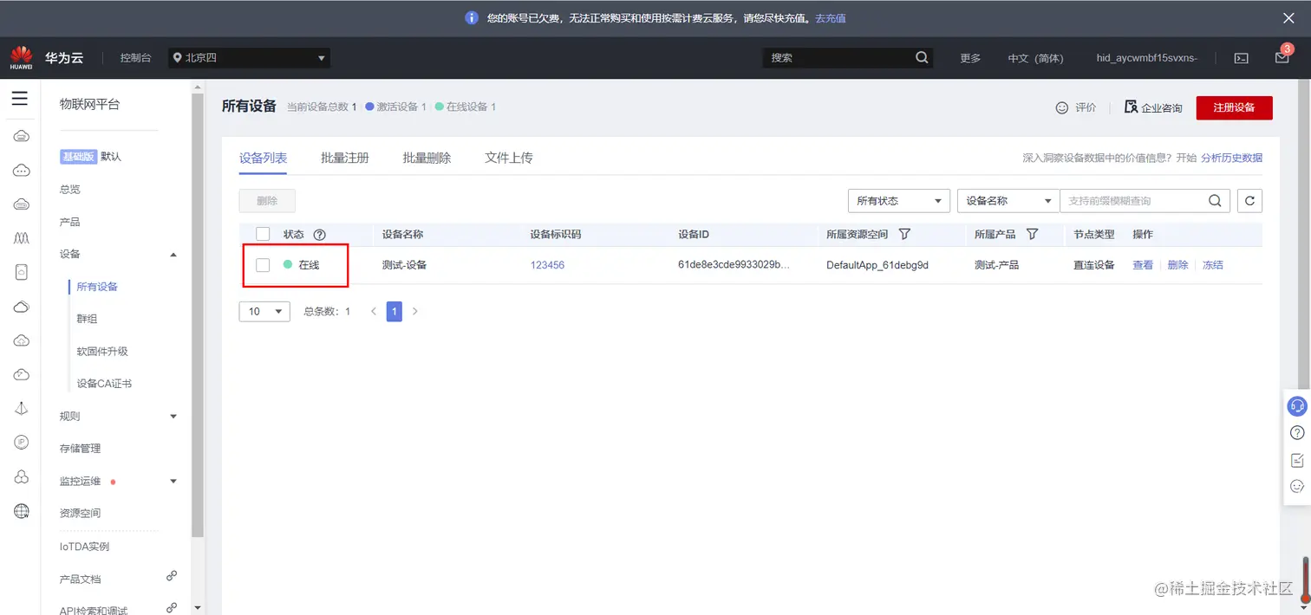Click the filter icon on 所属产品 column
Viewport: 1311px width, 615px height.
[1032, 234]
